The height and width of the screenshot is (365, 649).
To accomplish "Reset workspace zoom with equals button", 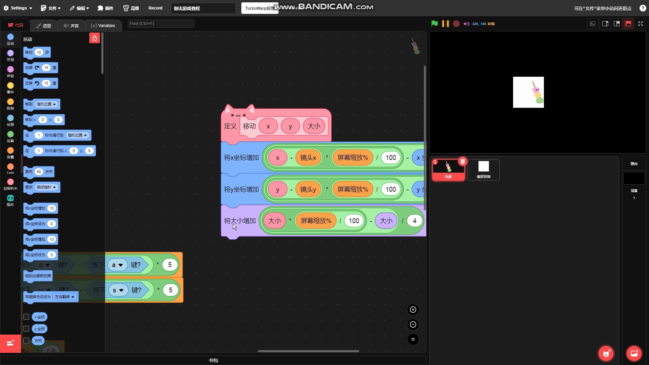I will tap(413, 339).
